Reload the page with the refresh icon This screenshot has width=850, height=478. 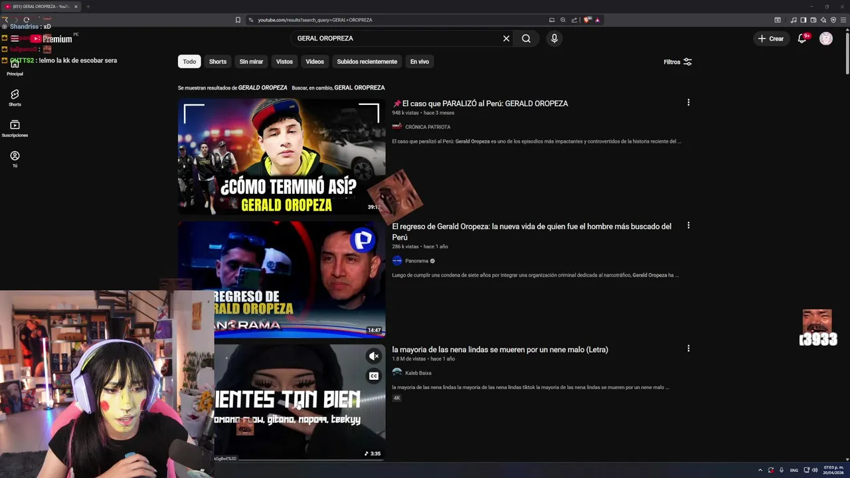[x=26, y=20]
